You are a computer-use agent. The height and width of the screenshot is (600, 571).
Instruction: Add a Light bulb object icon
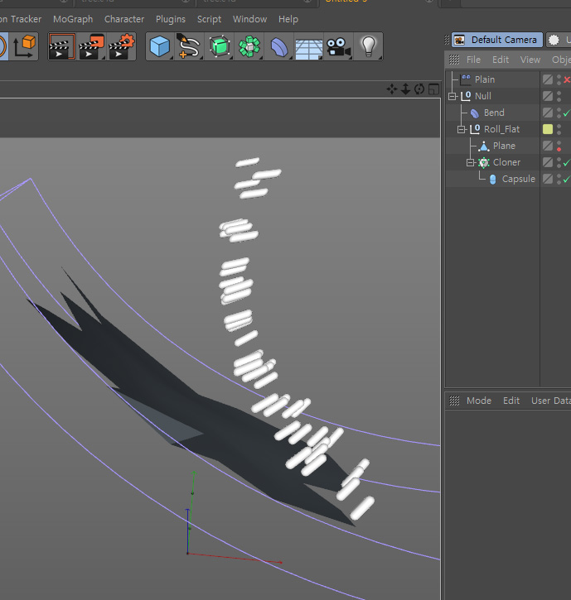coord(369,46)
